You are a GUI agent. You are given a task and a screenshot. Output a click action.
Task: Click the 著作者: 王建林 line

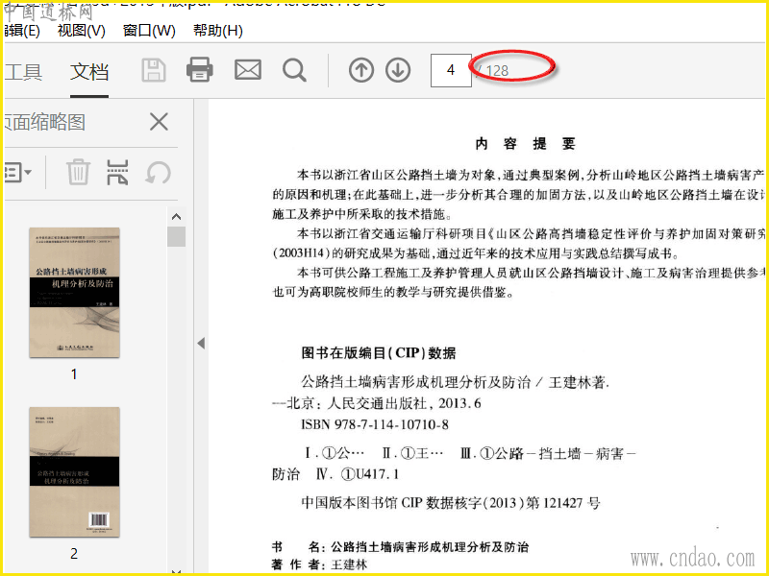point(319,564)
